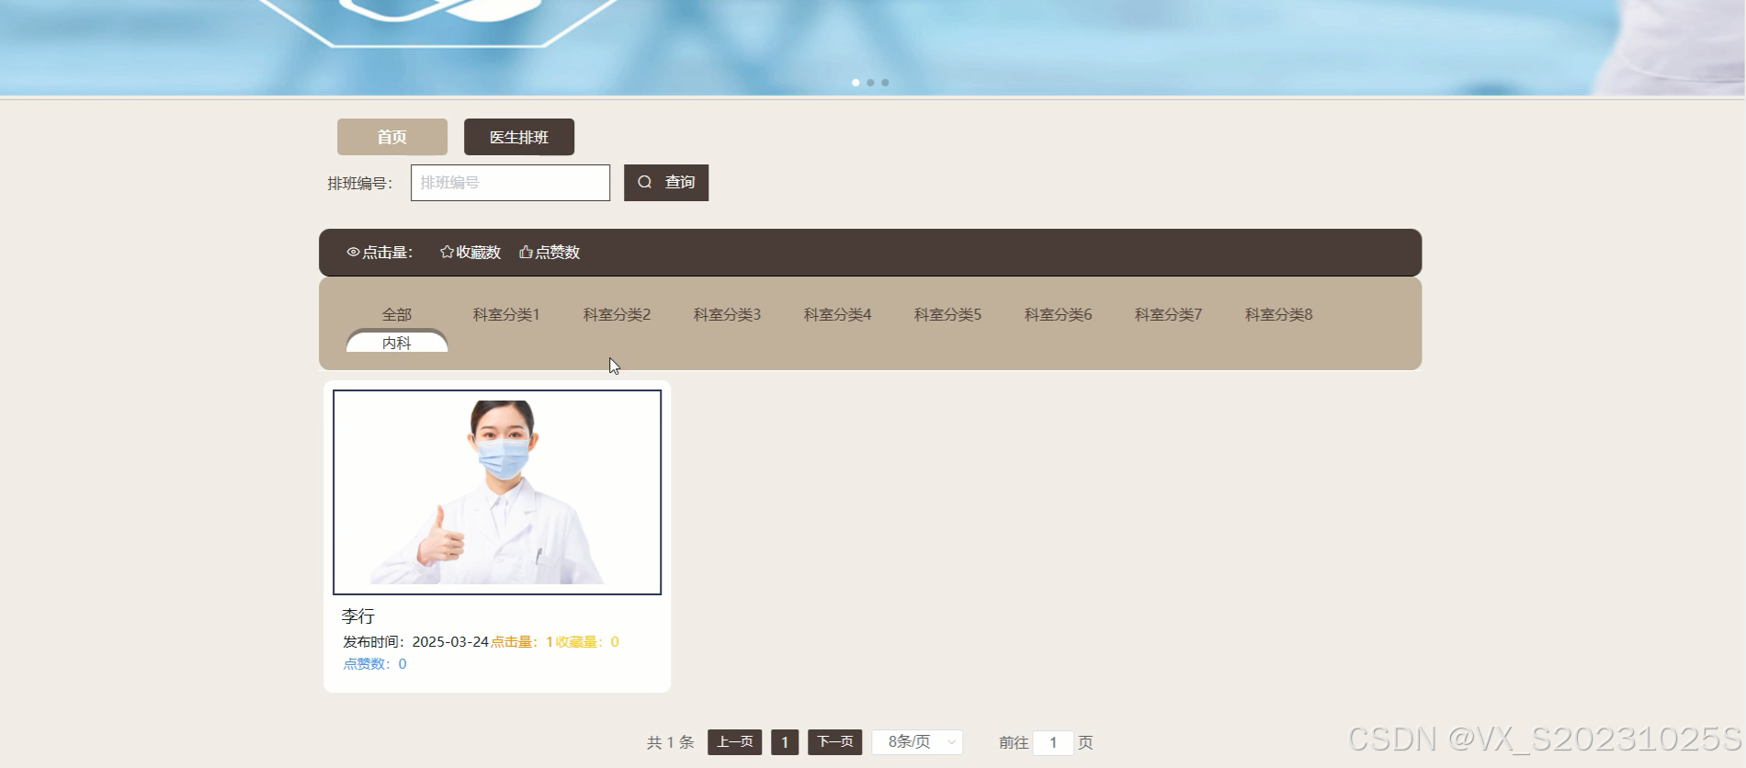Click the doctor name 李行
Screen dimensions: 1746x768
click(x=358, y=616)
